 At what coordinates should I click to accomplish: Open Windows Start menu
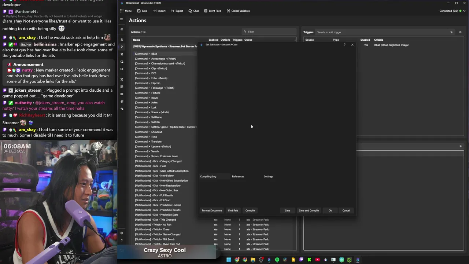[229, 260]
